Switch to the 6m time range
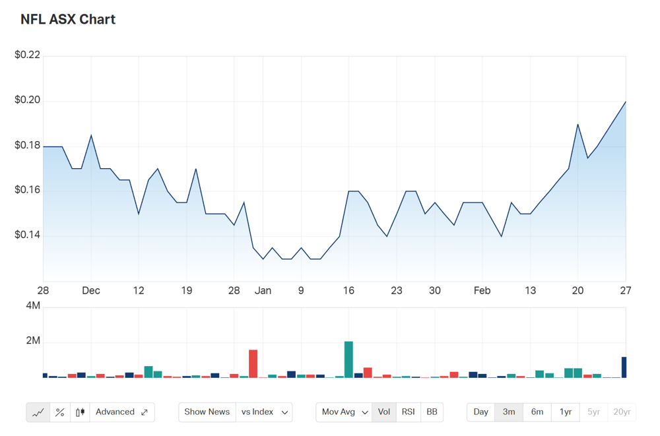The image size is (660, 436). coord(537,412)
